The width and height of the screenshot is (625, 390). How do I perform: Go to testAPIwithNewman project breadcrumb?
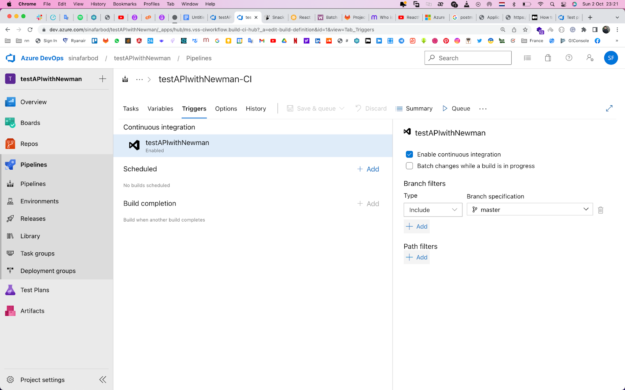[142, 58]
